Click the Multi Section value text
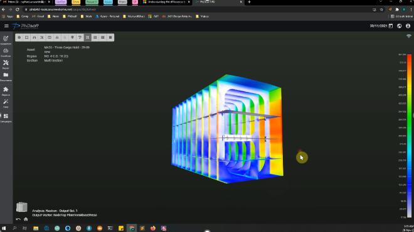Viewport: 414px width, 232px height. pos(53,60)
